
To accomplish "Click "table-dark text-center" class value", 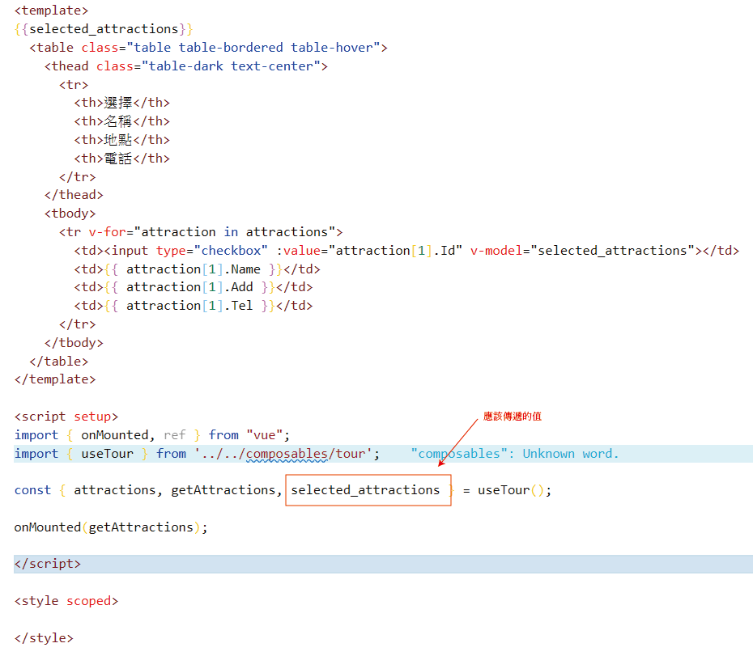I will tap(231, 66).
